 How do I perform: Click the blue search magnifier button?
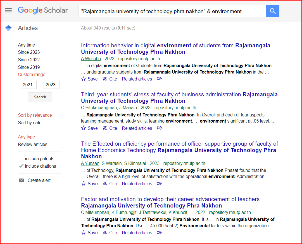pyautogui.click(x=273, y=11)
